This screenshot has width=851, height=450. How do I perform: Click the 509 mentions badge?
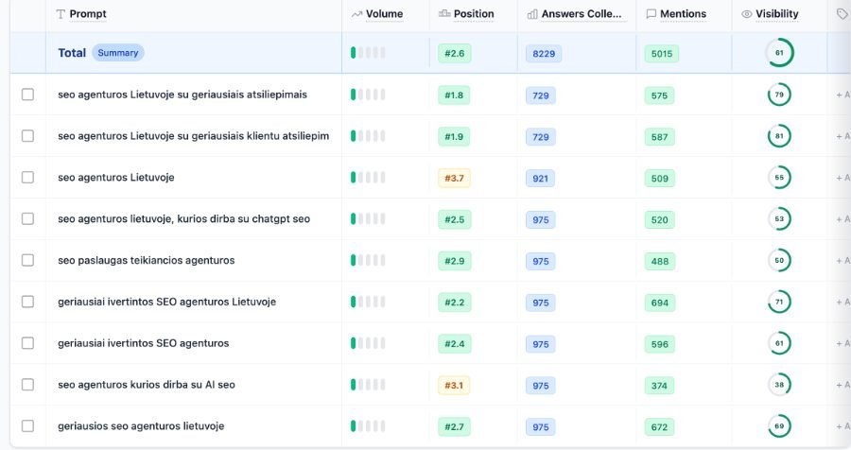(x=660, y=178)
